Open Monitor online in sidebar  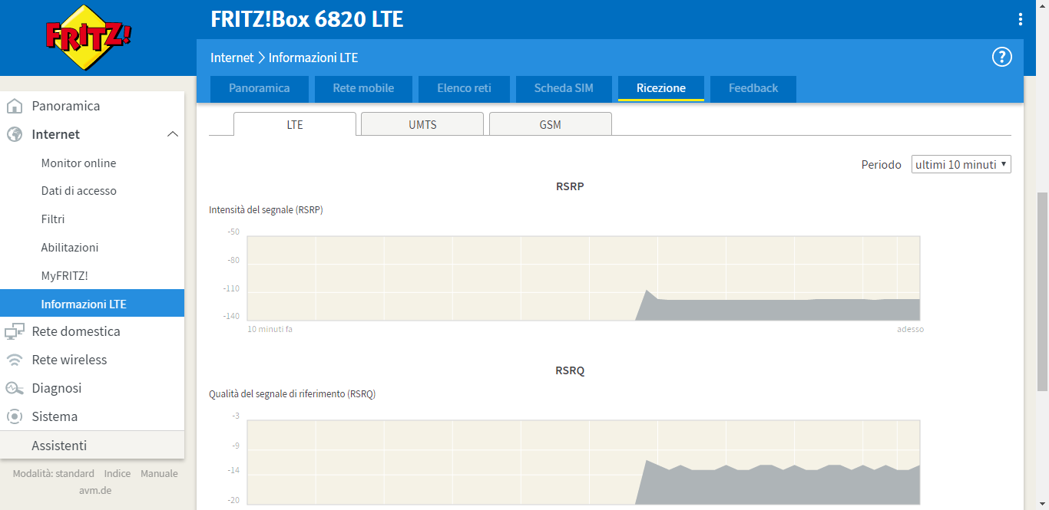click(78, 163)
